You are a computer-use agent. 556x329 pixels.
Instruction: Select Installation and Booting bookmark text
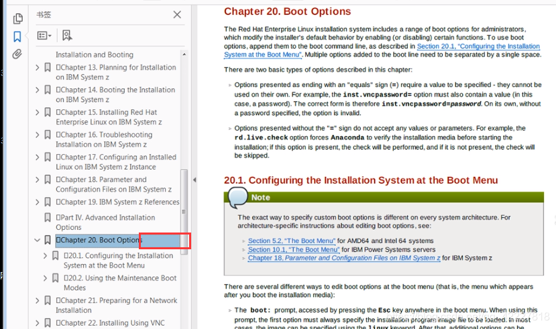tap(95, 55)
